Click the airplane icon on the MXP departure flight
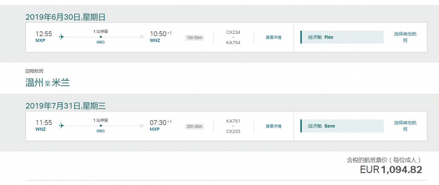The height and width of the screenshot is (185, 439). pyautogui.click(x=61, y=37)
